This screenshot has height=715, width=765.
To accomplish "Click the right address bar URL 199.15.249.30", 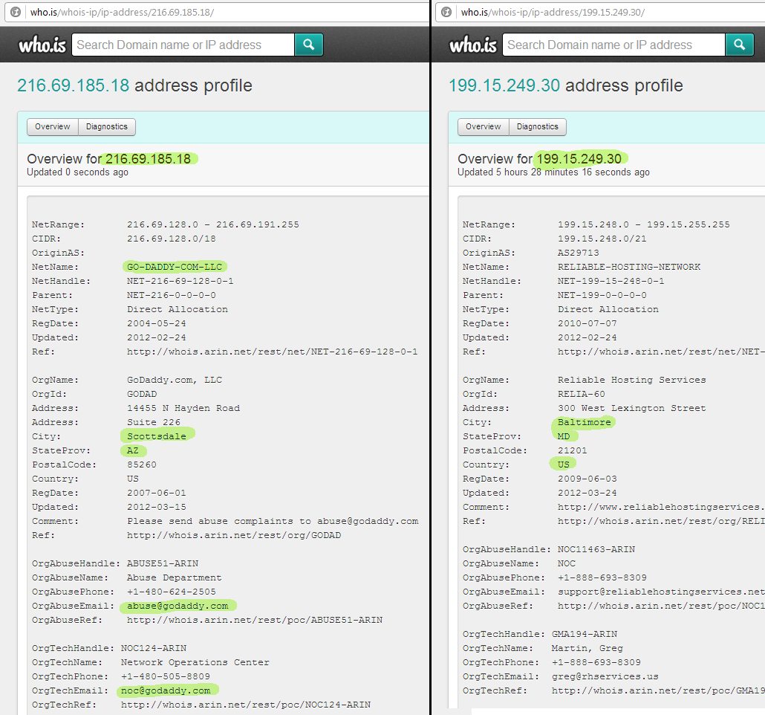I will tap(553, 12).
